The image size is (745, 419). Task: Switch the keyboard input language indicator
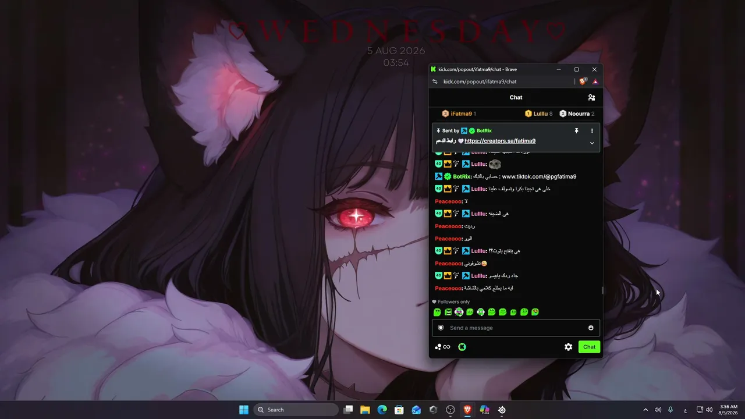685,410
